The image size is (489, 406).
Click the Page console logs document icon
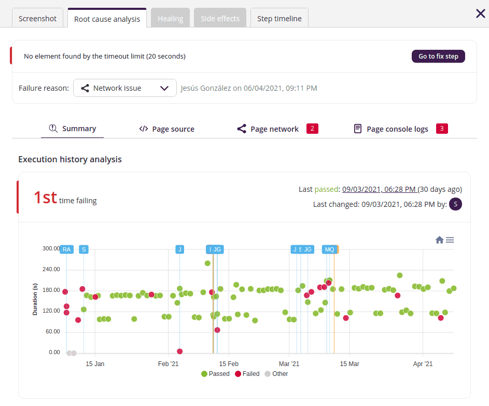pyautogui.click(x=358, y=129)
